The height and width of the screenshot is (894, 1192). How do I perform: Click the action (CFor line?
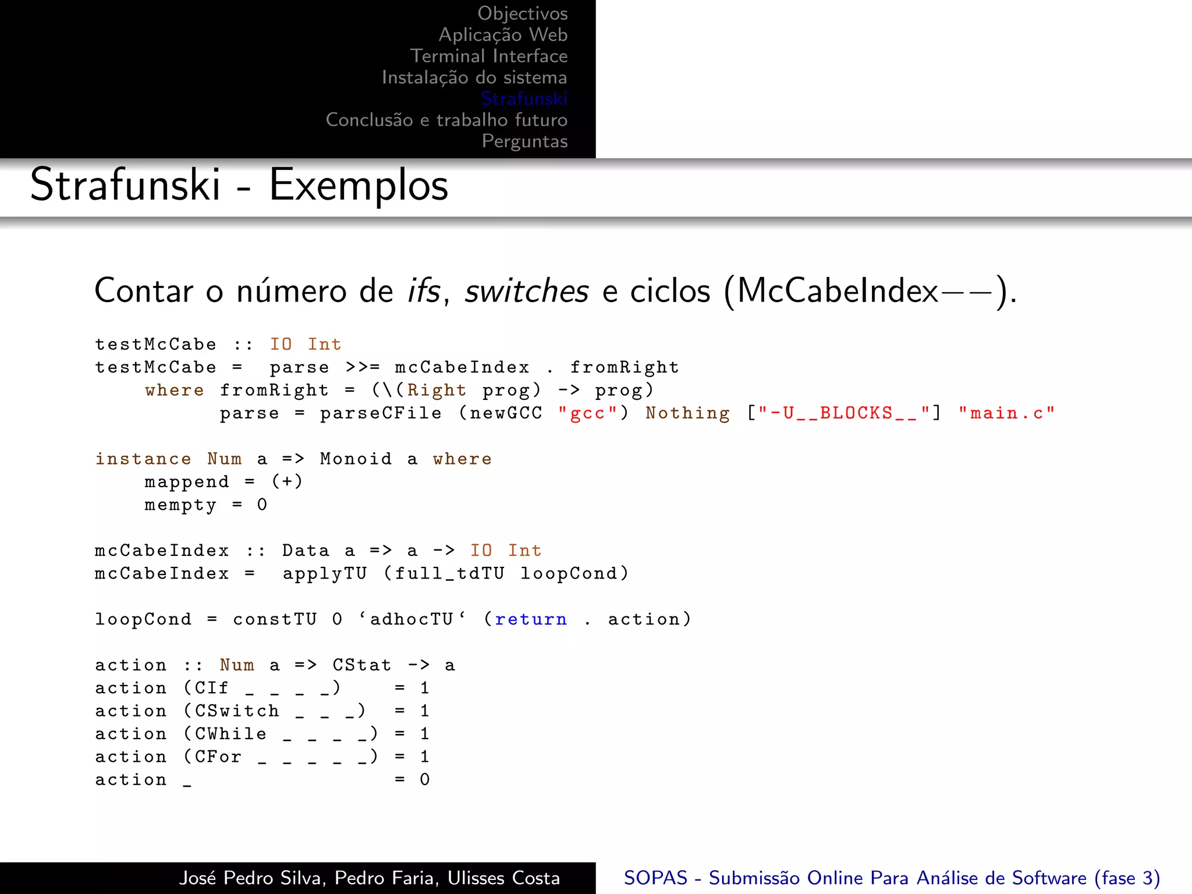point(262,757)
